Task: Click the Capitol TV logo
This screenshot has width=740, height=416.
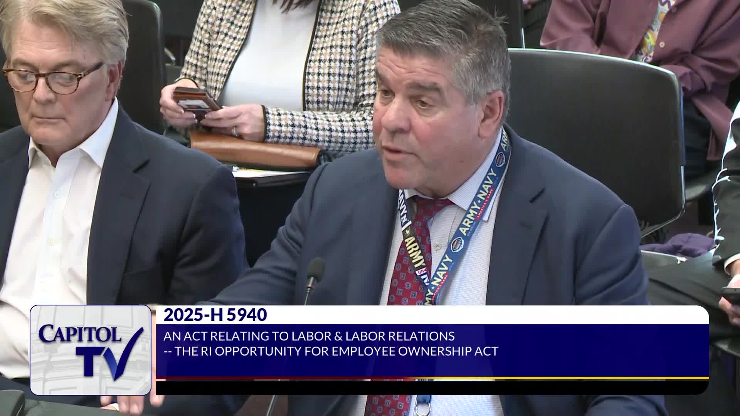Action: (91, 350)
